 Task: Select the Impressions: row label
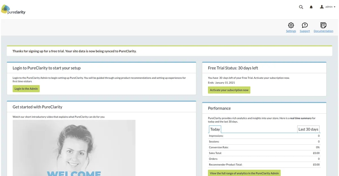coord(216,136)
